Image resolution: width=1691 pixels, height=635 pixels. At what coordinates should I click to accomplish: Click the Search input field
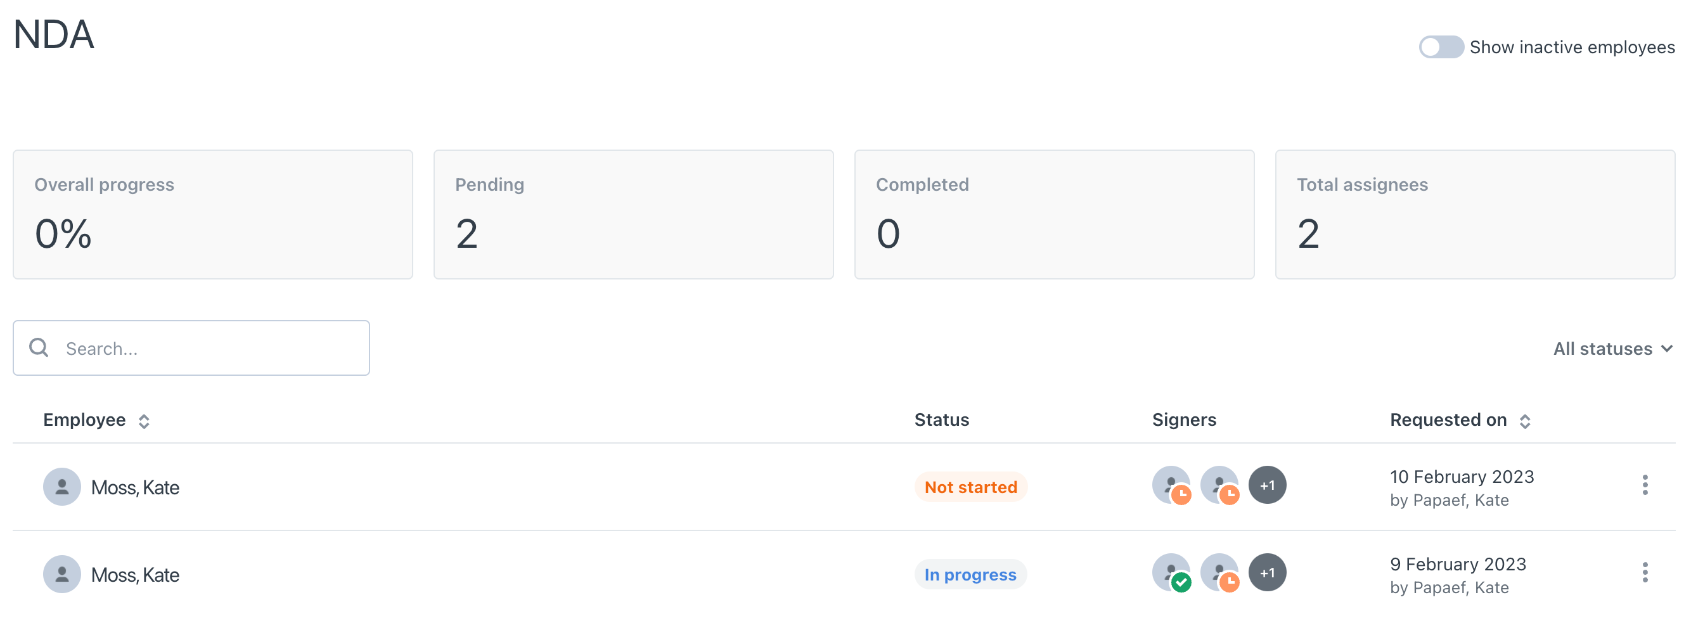tap(210, 349)
